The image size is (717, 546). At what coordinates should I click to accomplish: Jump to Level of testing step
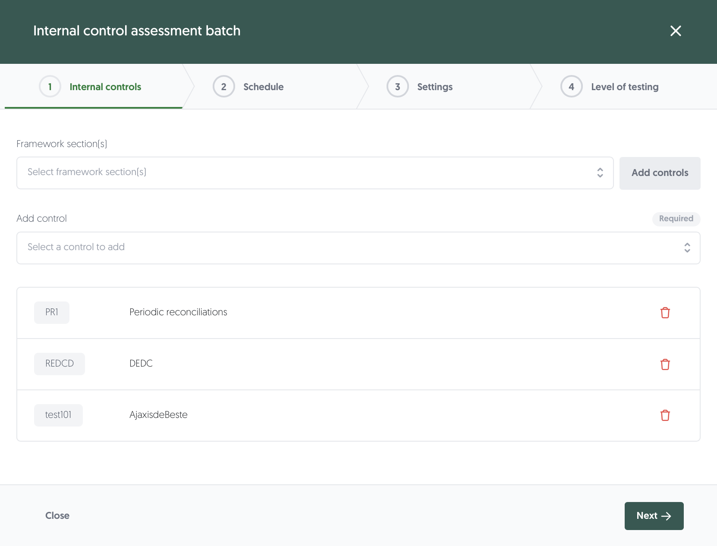625,87
